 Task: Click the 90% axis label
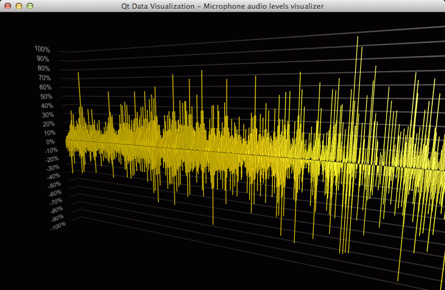click(x=43, y=58)
